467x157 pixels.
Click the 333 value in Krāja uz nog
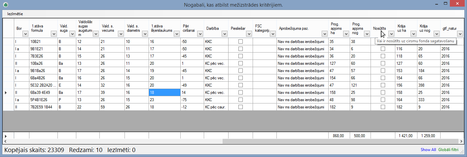point(428,100)
